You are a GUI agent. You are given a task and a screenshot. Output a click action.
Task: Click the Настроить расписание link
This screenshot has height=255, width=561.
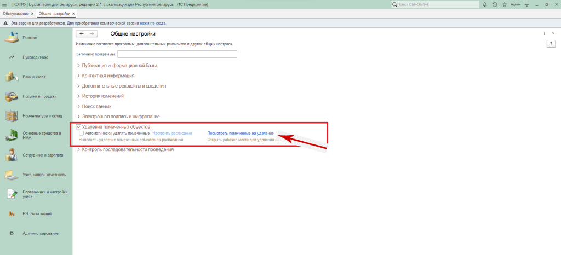172,133
